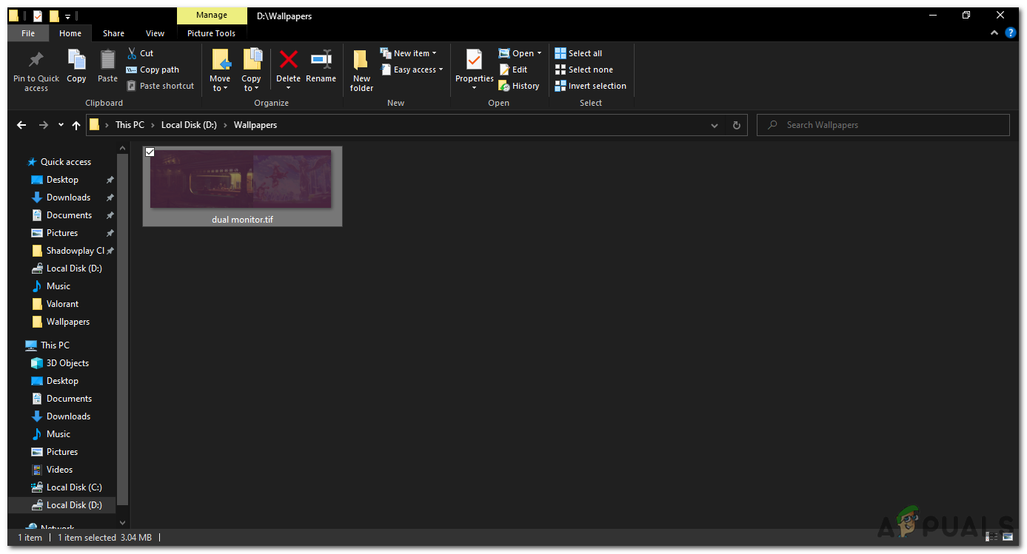
Task: Open the address bar history dropdown
Action: [x=714, y=125]
